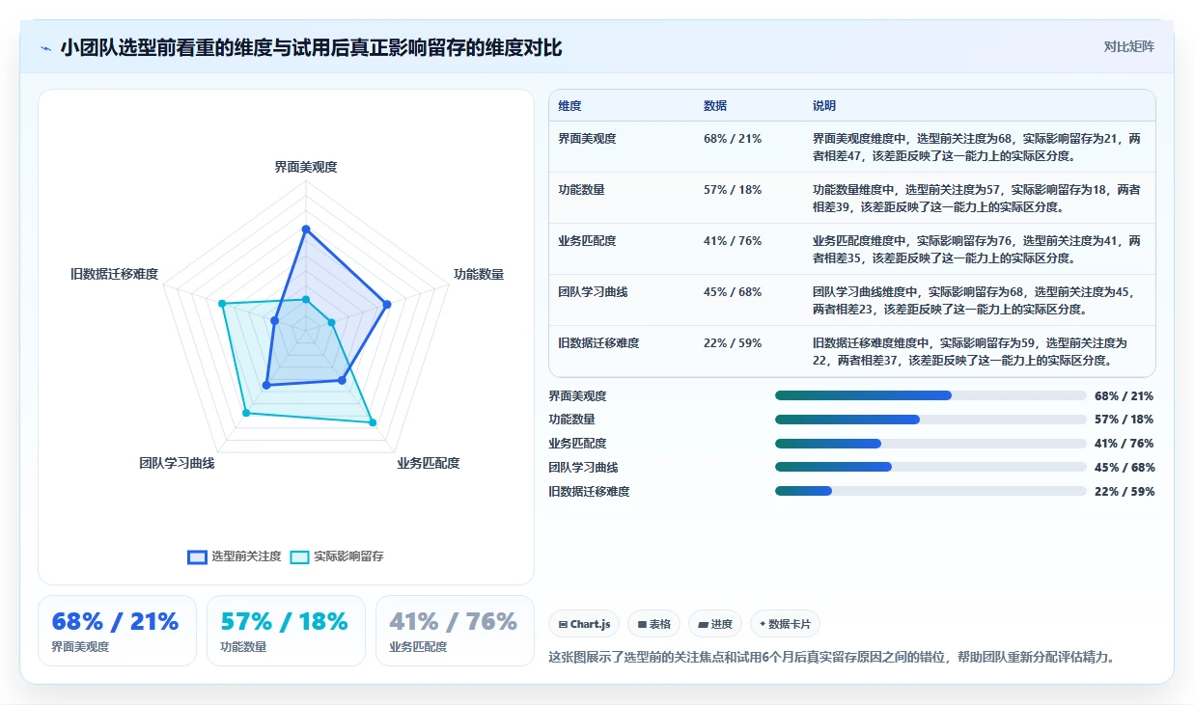Click table cell 22% / 59%

(733, 343)
